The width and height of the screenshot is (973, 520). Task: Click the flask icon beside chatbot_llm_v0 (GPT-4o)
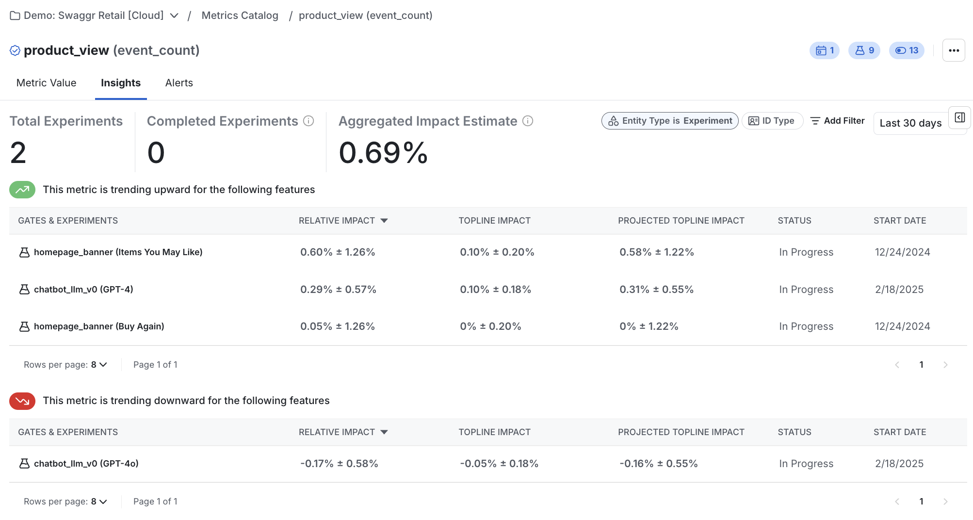(x=24, y=463)
